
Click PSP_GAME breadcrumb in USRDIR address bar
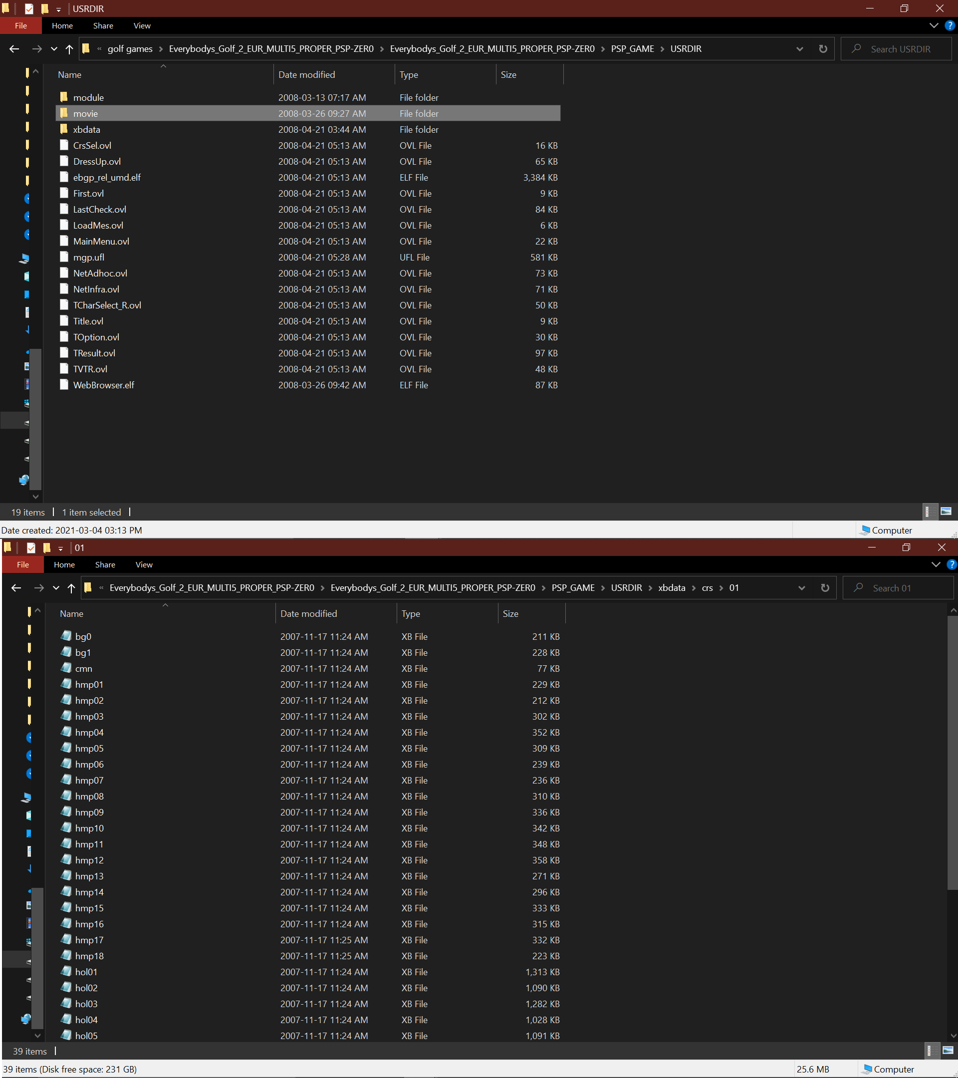(x=632, y=49)
